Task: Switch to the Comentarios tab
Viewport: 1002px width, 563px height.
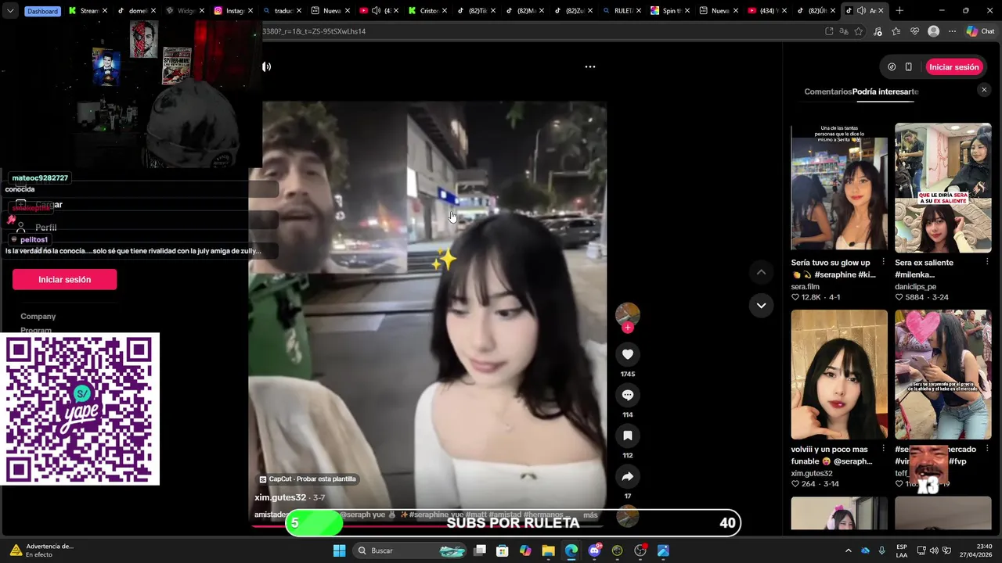Action: coord(827,91)
